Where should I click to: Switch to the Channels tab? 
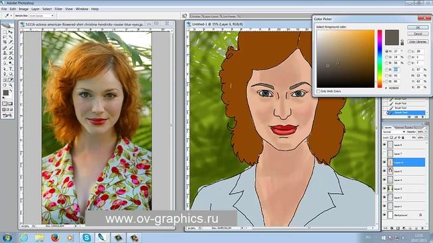(400, 128)
